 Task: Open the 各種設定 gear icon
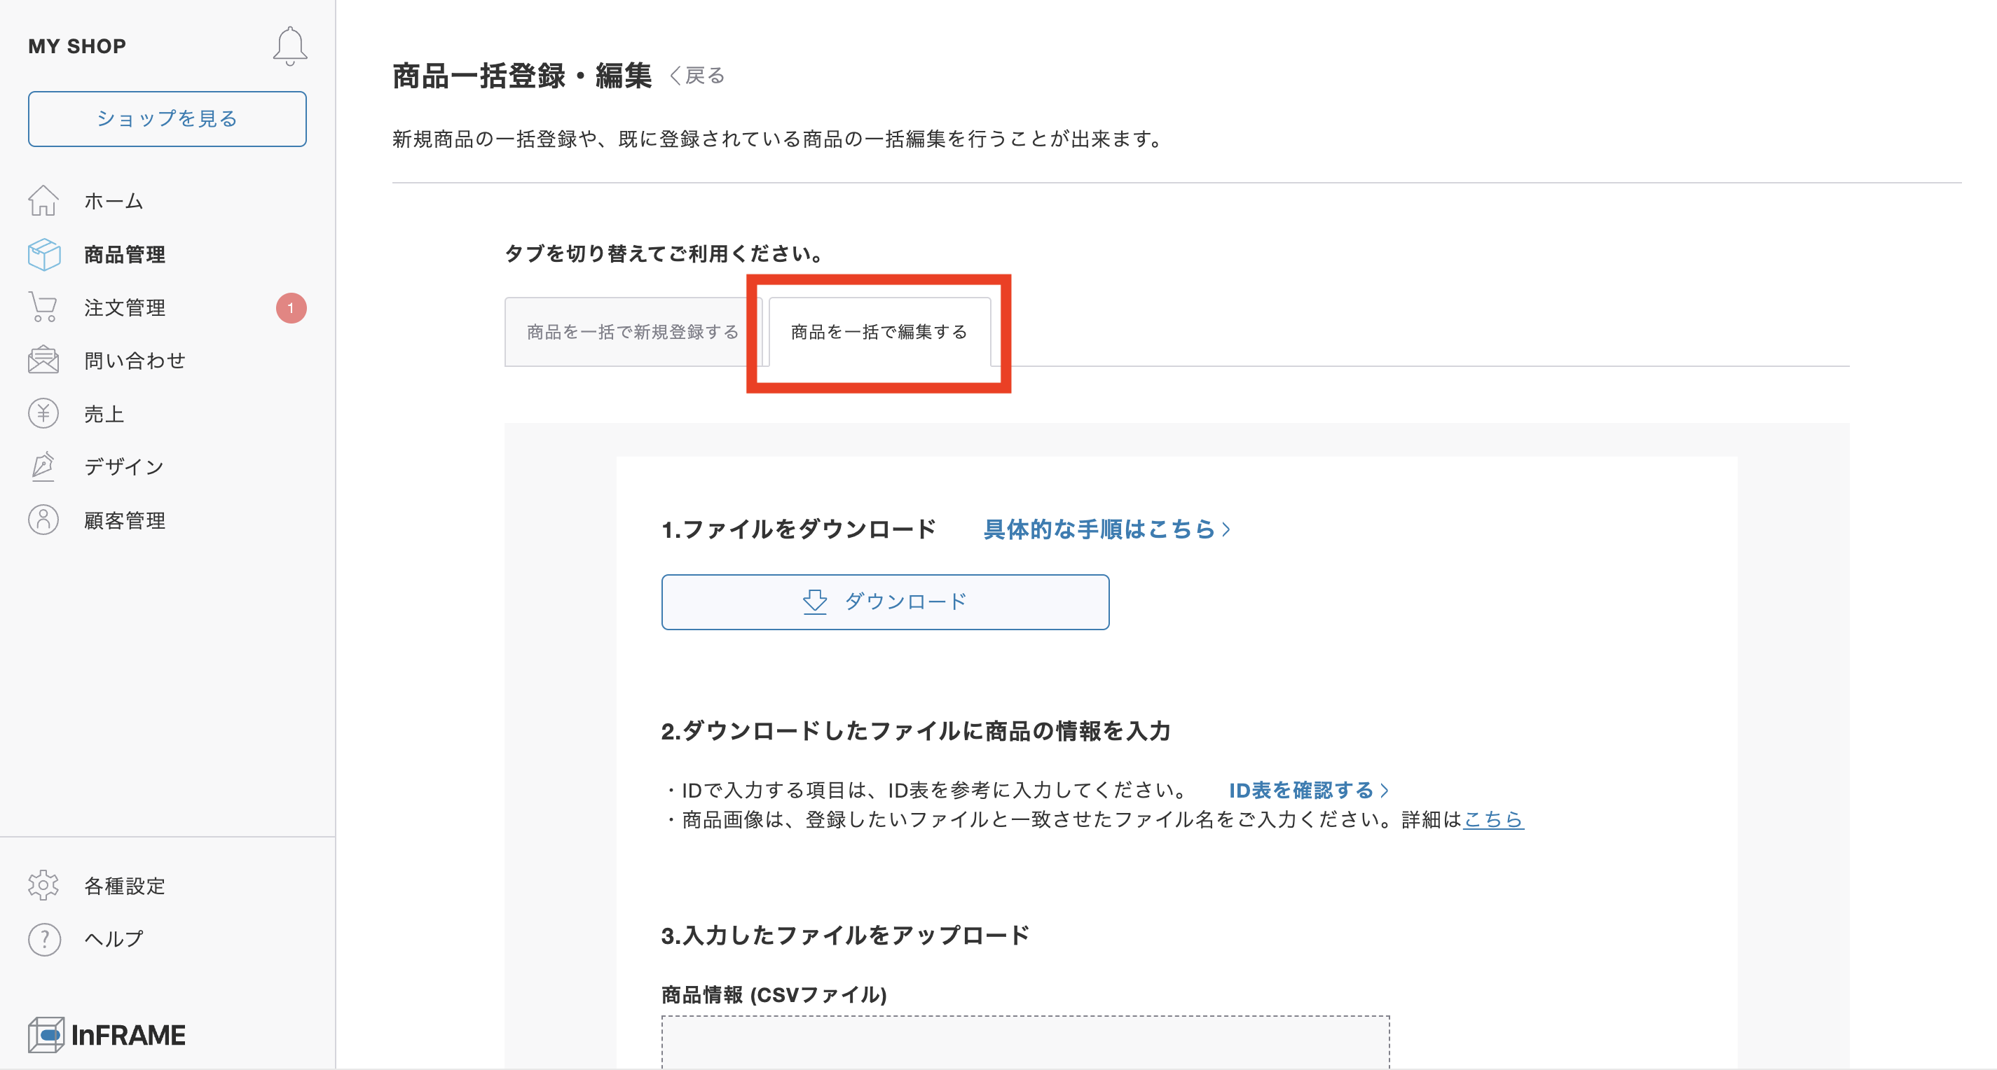[x=44, y=885]
